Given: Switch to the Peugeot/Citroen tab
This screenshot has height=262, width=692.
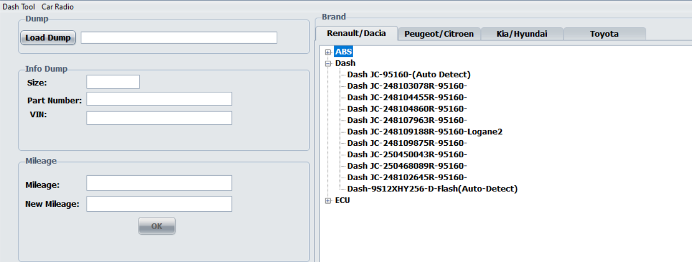Looking at the screenshot, I should coord(439,34).
